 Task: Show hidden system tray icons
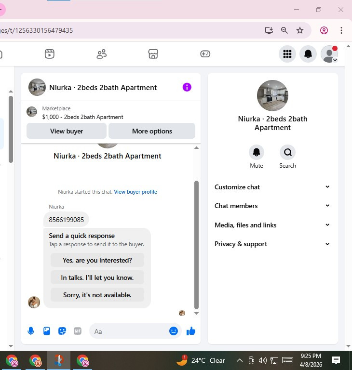click(240, 360)
